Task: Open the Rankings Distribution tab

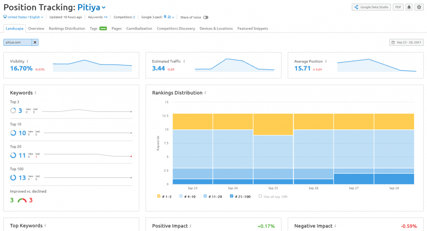Action: click(67, 29)
